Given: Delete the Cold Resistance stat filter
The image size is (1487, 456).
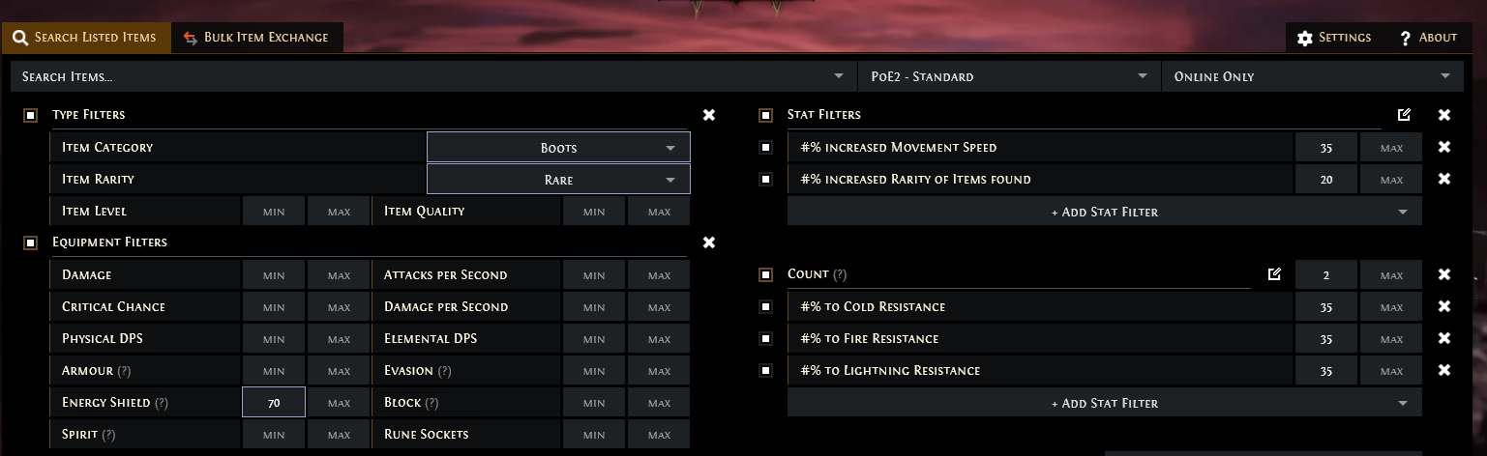Looking at the screenshot, I should coord(1443,307).
